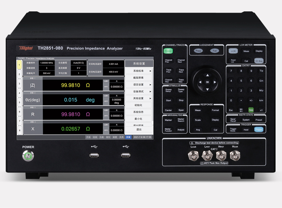
Task: Select the 测量 status bar tab
Action: tap(128, 137)
